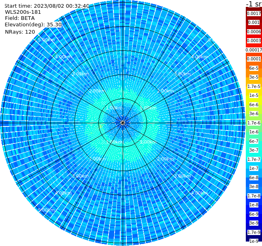Select the 6e-8 colorbar label
The width and height of the screenshot is (262, 246).
[x=254, y=178]
